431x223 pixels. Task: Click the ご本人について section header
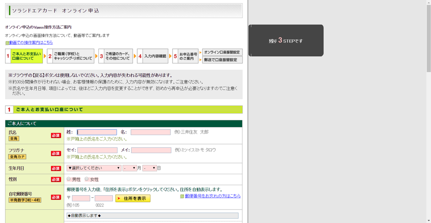coord(124,124)
